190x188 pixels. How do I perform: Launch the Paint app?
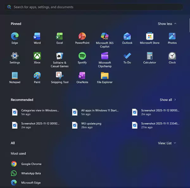coord(37,78)
